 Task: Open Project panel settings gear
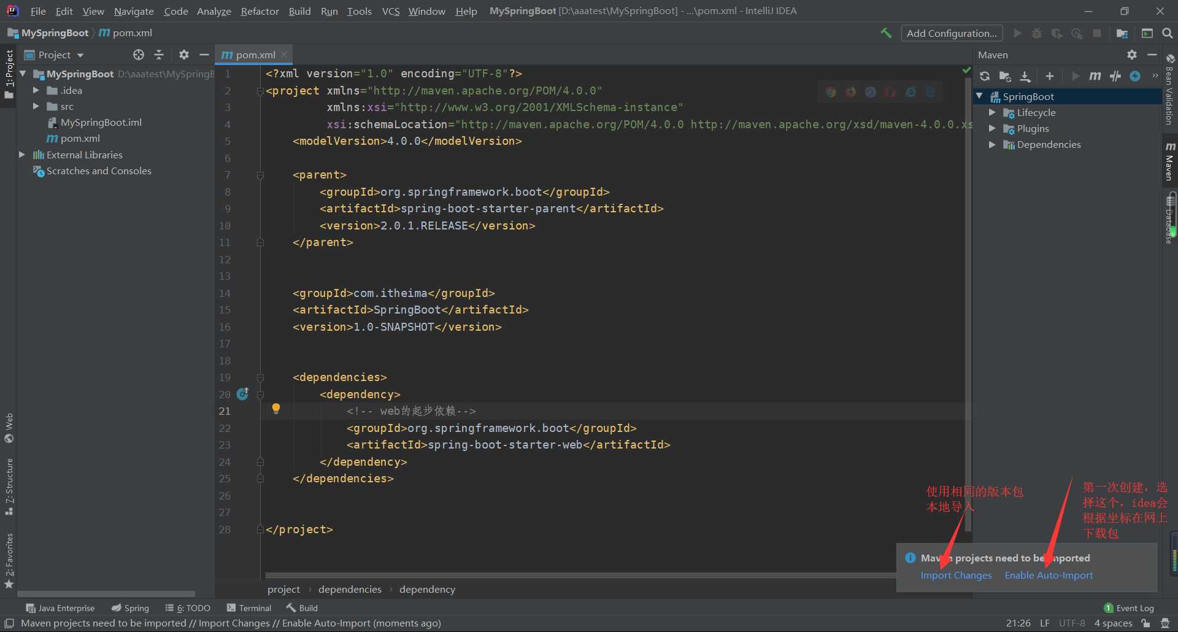point(184,55)
